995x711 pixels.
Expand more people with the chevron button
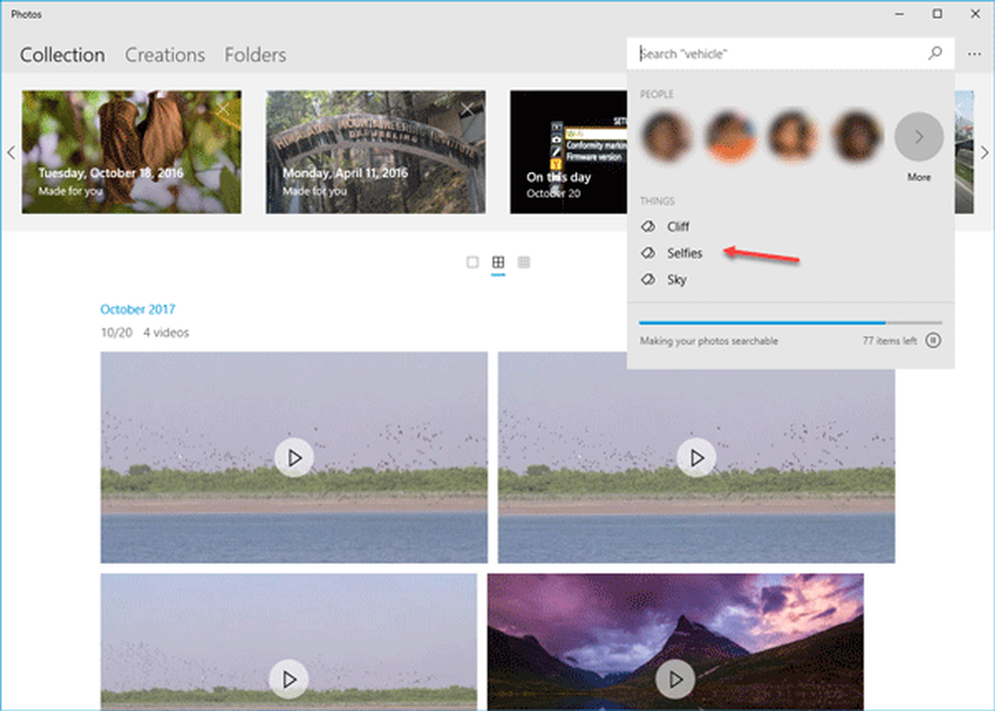[918, 137]
